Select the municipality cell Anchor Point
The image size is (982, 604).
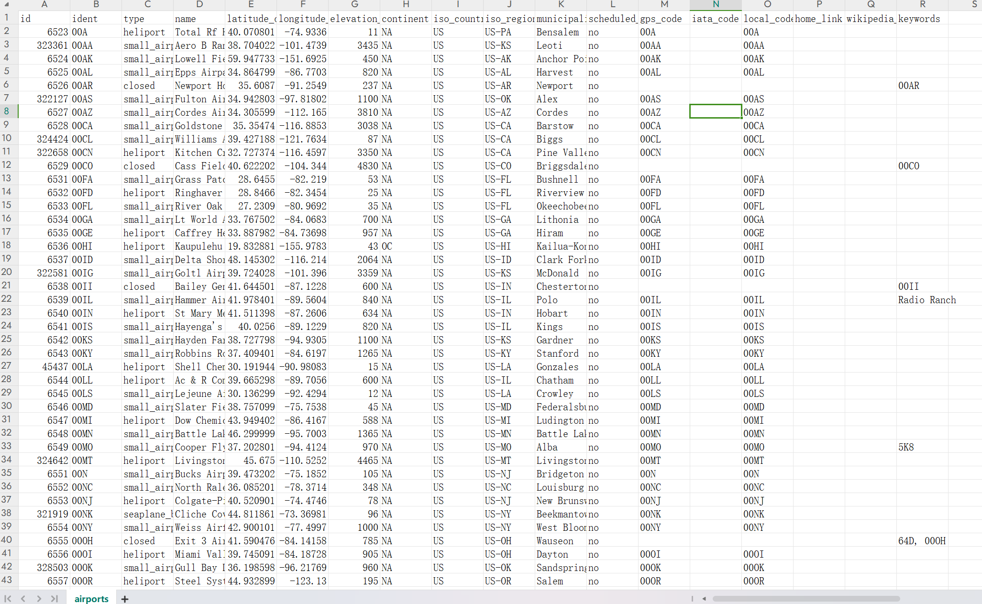point(561,59)
